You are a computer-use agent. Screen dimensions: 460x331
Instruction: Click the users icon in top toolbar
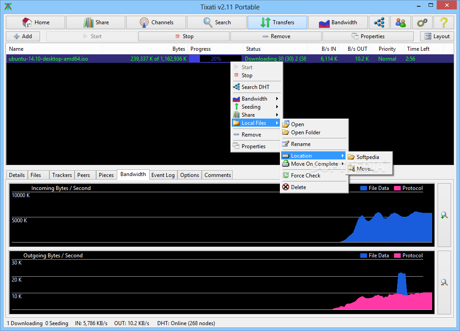[x=400, y=22]
